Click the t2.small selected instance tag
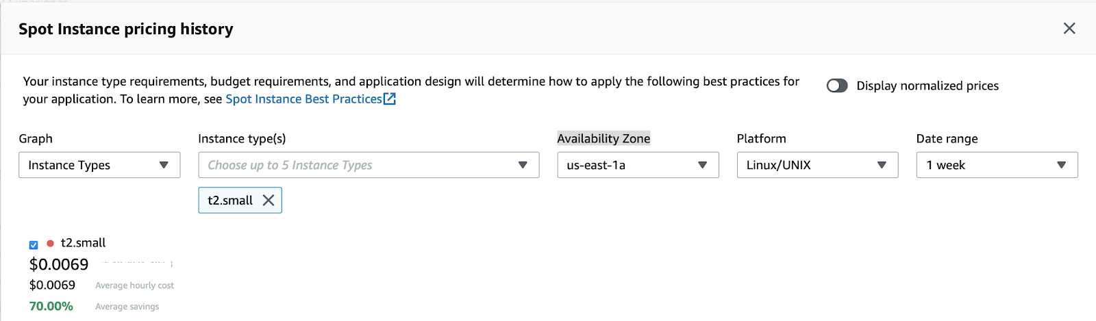Screen dimensions: 1096x321 (230, 201)
